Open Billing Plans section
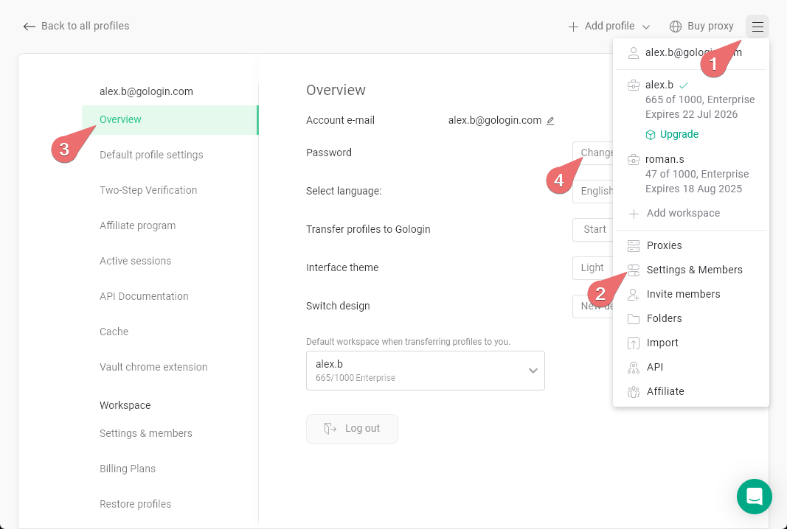The height and width of the screenshot is (529, 787). click(x=128, y=469)
